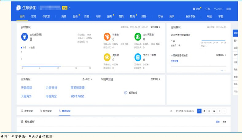
Task: Select the fourth period option after 月
Action: [214, 111]
